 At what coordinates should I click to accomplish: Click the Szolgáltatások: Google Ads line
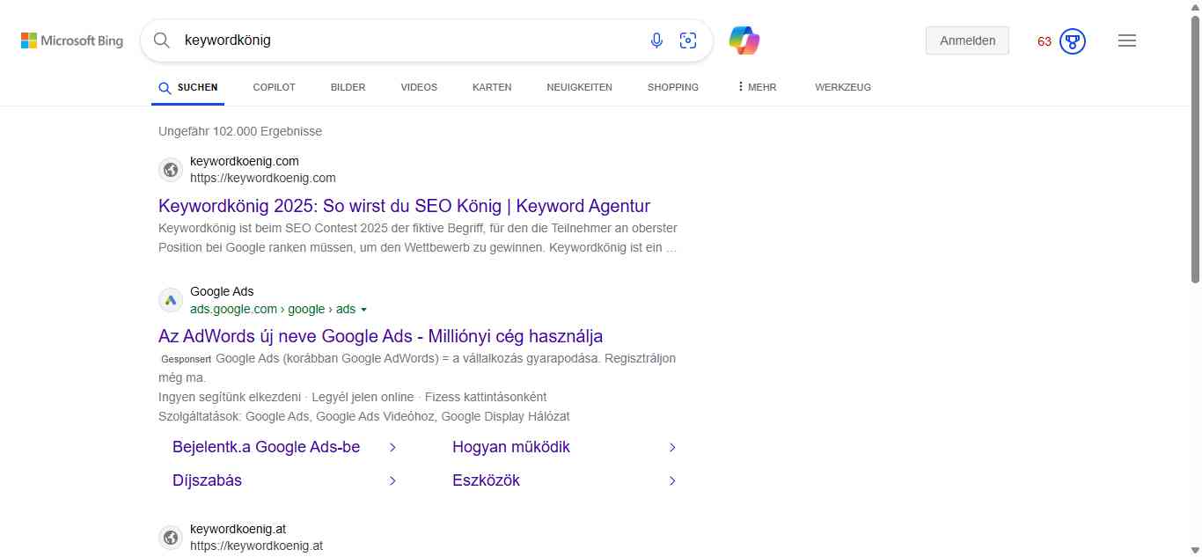364,416
